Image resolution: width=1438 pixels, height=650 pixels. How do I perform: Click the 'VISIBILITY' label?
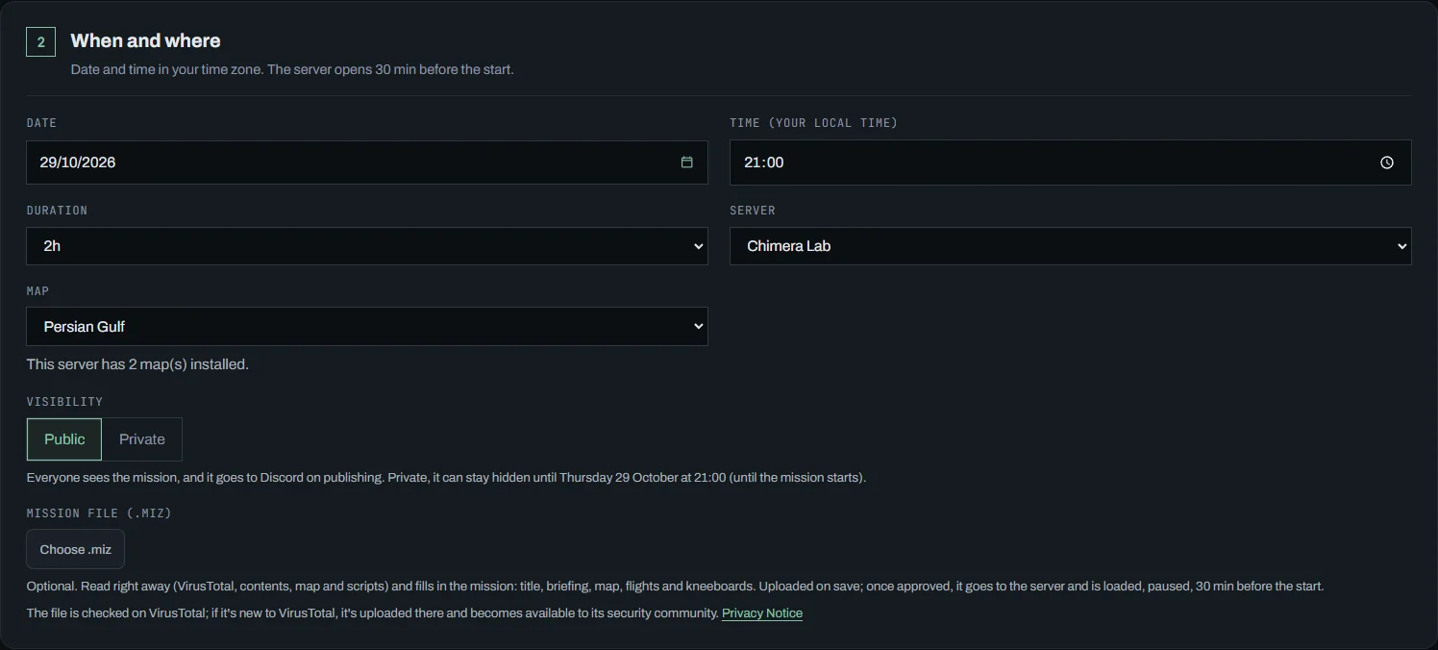click(64, 402)
